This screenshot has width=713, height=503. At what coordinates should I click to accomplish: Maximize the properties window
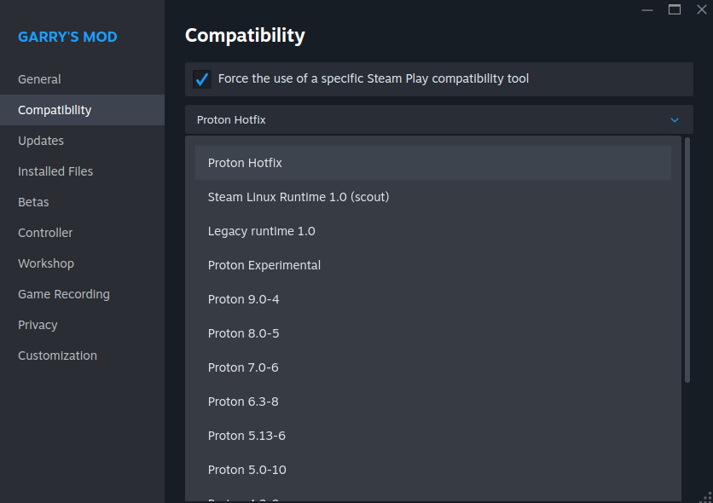(675, 9)
